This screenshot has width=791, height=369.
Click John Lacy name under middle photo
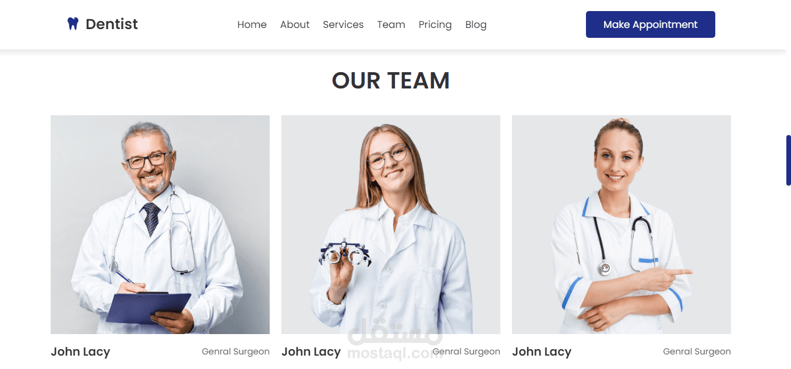pyautogui.click(x=311, y=352)
